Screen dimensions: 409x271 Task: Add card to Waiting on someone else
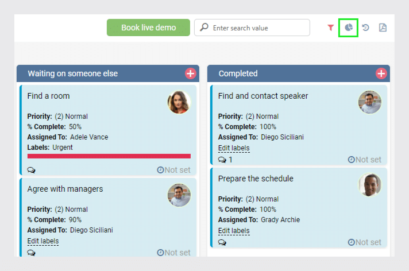(x=190, y=73)
